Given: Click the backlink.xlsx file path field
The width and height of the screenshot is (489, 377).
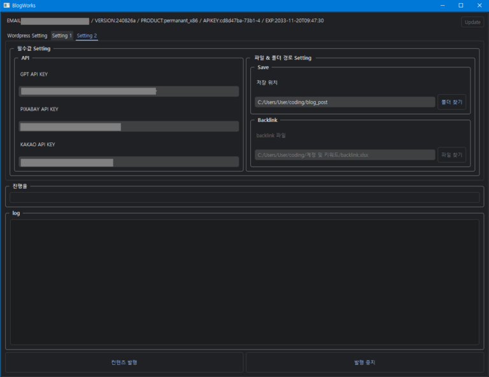Looking at the screenshot, I should (x=344, y=154).
